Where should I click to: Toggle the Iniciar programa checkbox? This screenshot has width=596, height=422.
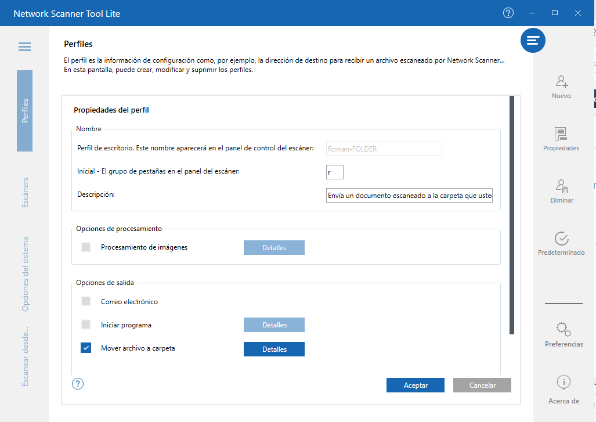click(x=86, y=324)
